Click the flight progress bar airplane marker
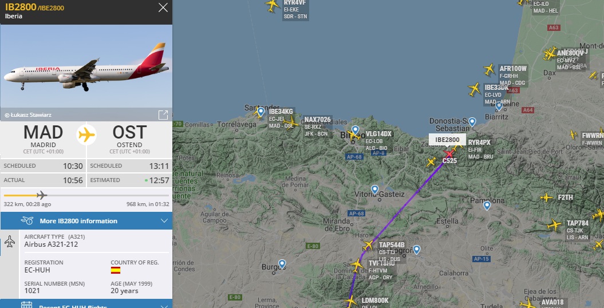This screenshot has height=308, width=604. point(42,195)
